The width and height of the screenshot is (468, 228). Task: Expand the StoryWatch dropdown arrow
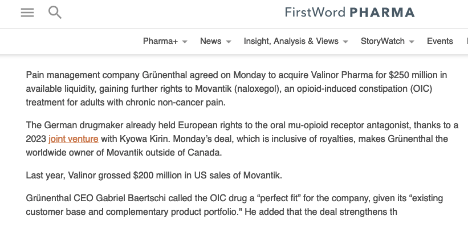click(x=412, y=42)
